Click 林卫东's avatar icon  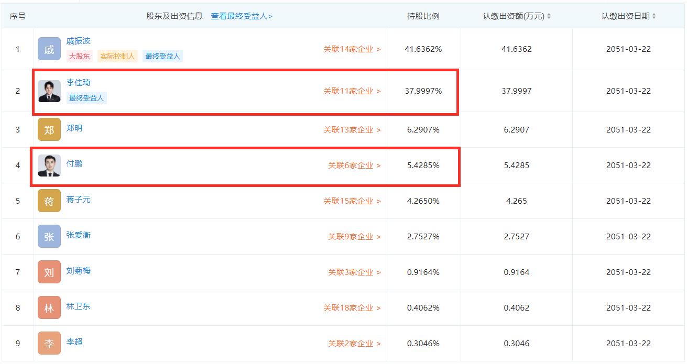(x=49, y=307)
